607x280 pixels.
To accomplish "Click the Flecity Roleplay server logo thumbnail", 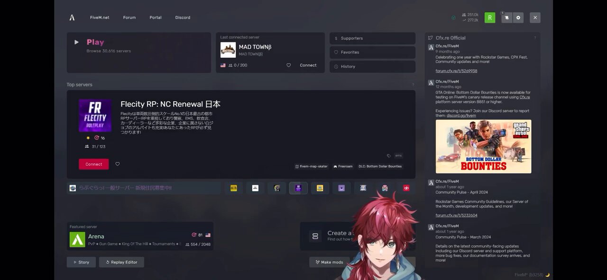I will point(95,115).
